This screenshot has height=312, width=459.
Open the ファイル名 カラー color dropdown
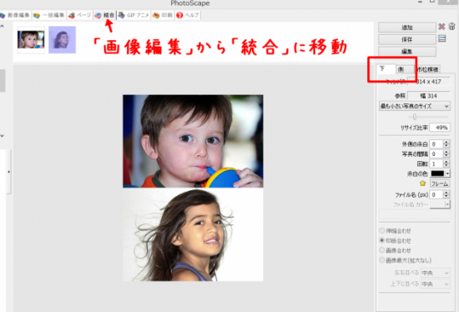[440, 204]
